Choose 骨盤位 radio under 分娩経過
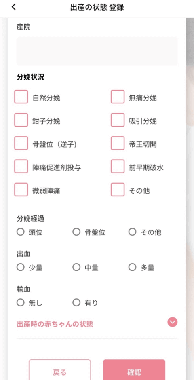 tap(76, 232)
